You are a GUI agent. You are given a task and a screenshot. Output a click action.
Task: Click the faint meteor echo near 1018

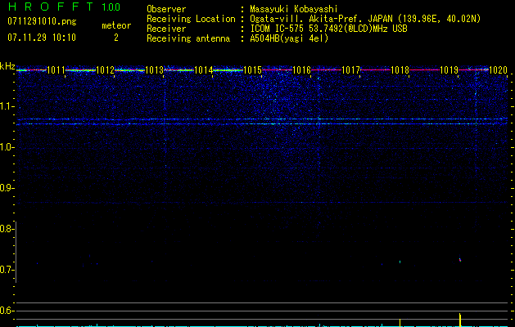[x=400, y=262]
